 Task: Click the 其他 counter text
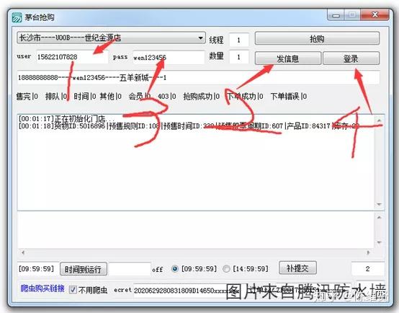(x=110, y=97)
